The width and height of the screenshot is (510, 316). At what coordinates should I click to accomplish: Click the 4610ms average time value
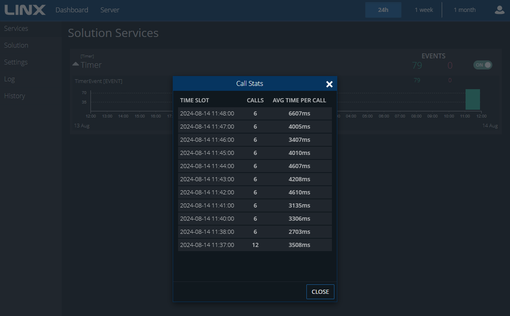[x=299, y=192]
